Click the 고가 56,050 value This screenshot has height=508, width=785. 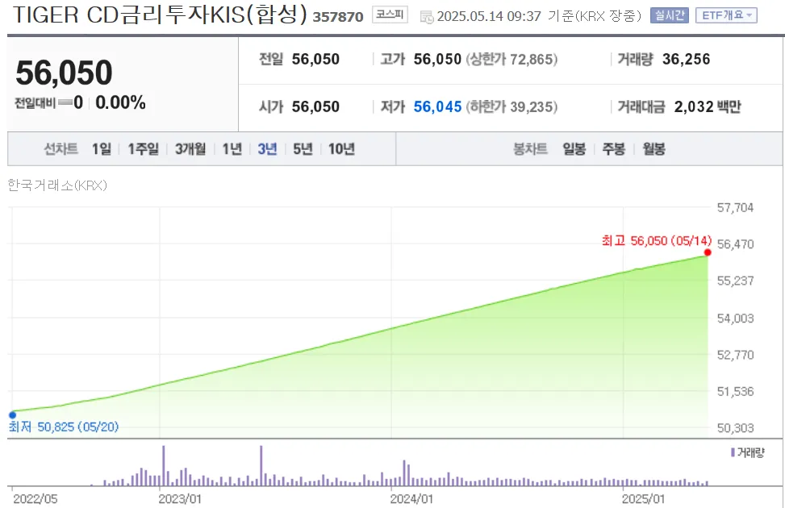pos(437,59)
